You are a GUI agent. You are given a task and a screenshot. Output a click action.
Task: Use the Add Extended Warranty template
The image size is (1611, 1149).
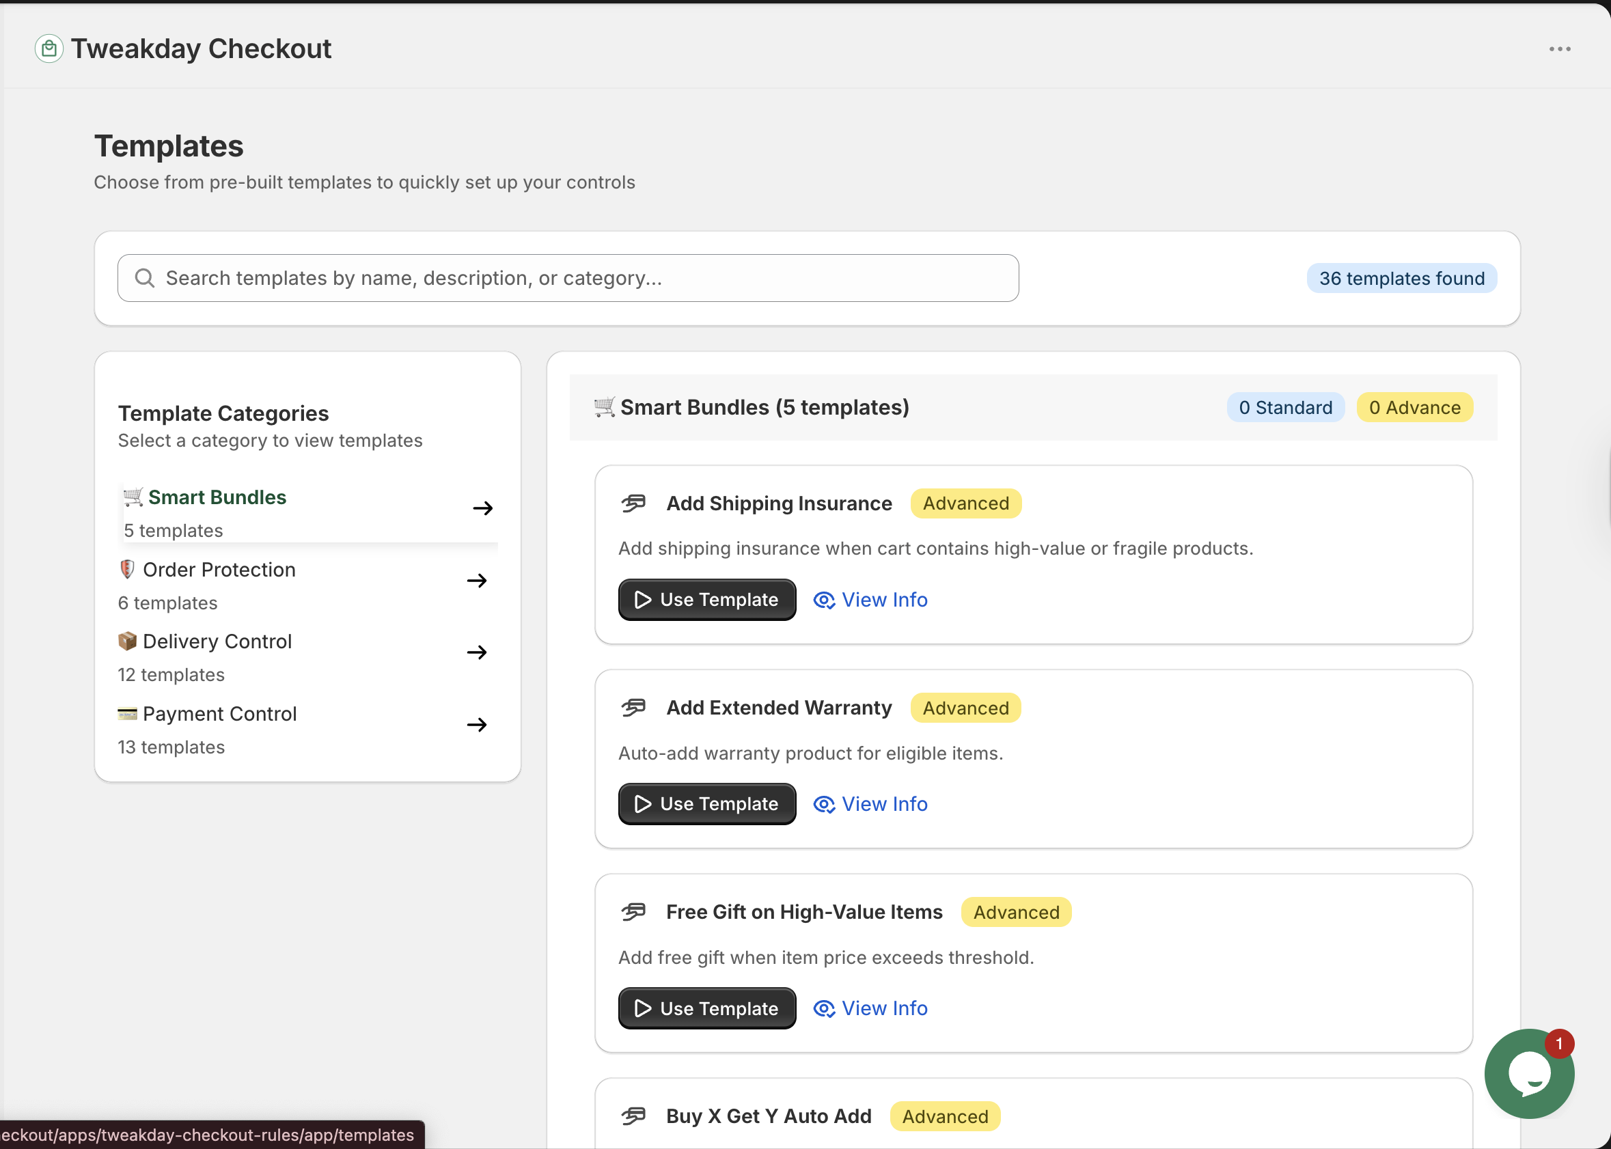pos(707,804)
